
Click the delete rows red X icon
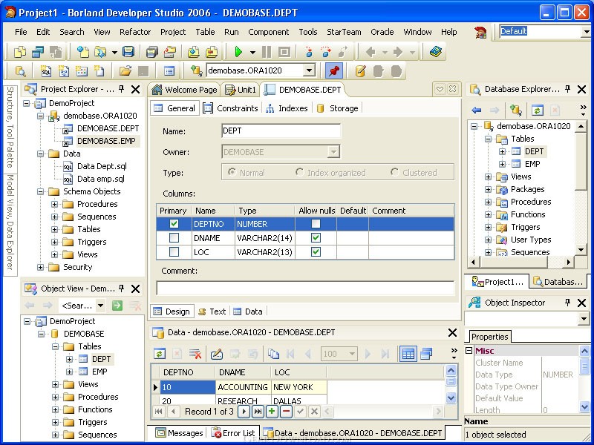click(x=195, y=354)
